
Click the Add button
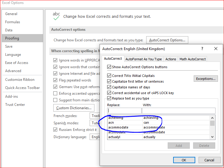179,146
